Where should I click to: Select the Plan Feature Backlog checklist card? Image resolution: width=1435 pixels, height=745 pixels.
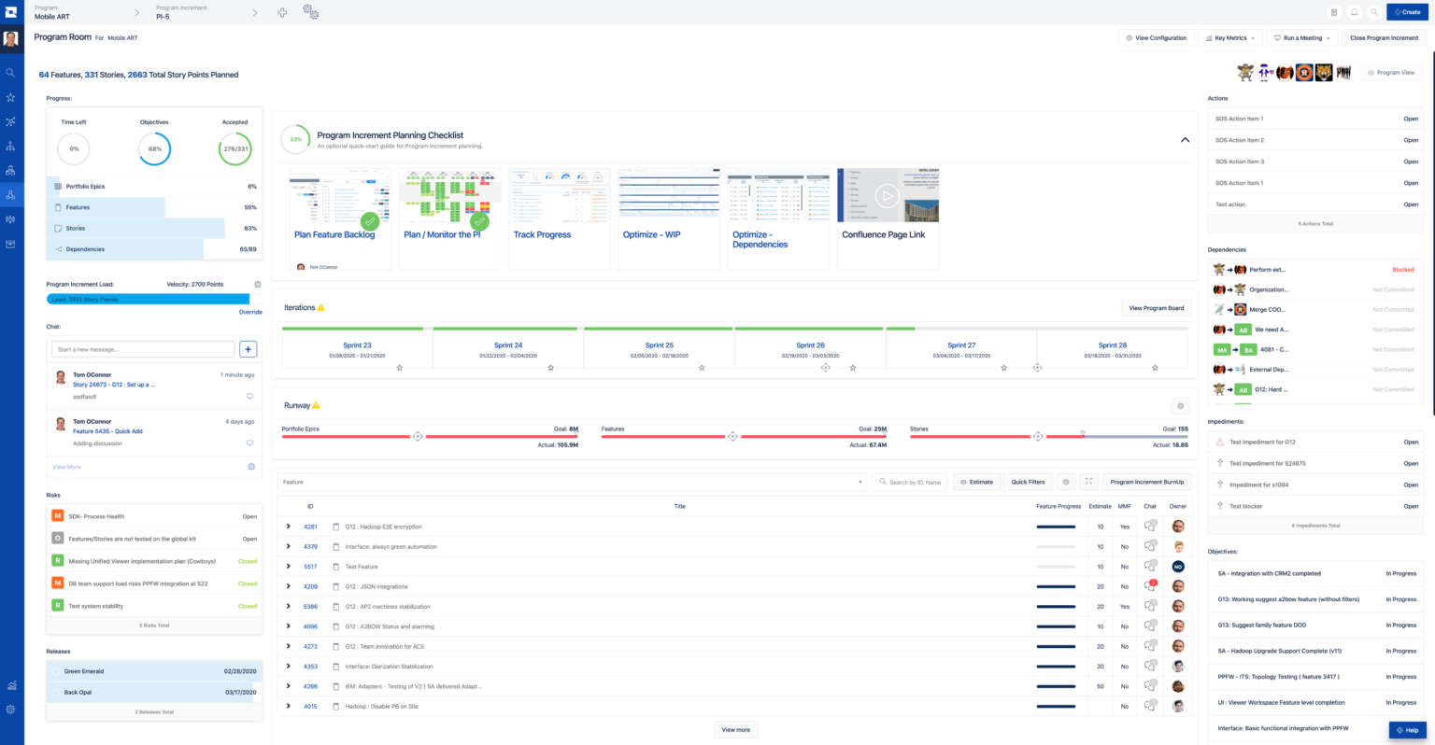pos(339,218)
